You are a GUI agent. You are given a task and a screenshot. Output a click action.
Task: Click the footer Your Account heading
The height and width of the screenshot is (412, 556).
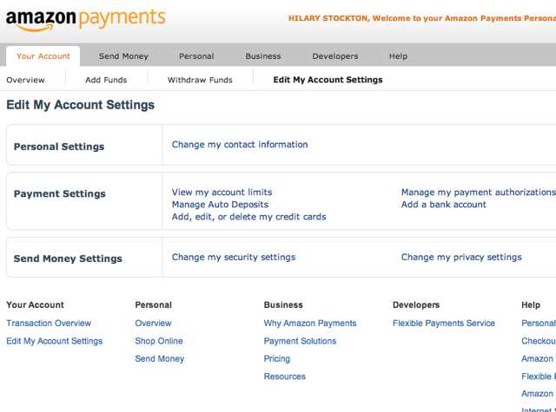[x=35, y=304]
